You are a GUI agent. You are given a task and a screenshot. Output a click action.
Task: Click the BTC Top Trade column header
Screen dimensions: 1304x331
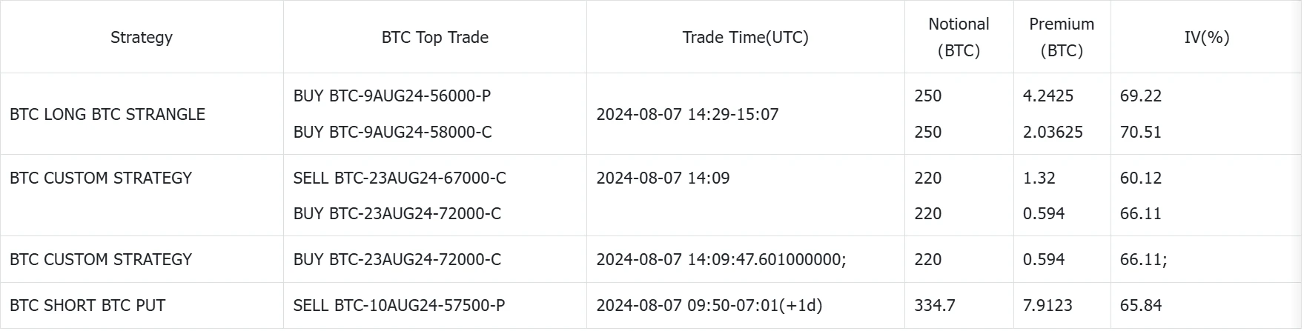[435, 37]
